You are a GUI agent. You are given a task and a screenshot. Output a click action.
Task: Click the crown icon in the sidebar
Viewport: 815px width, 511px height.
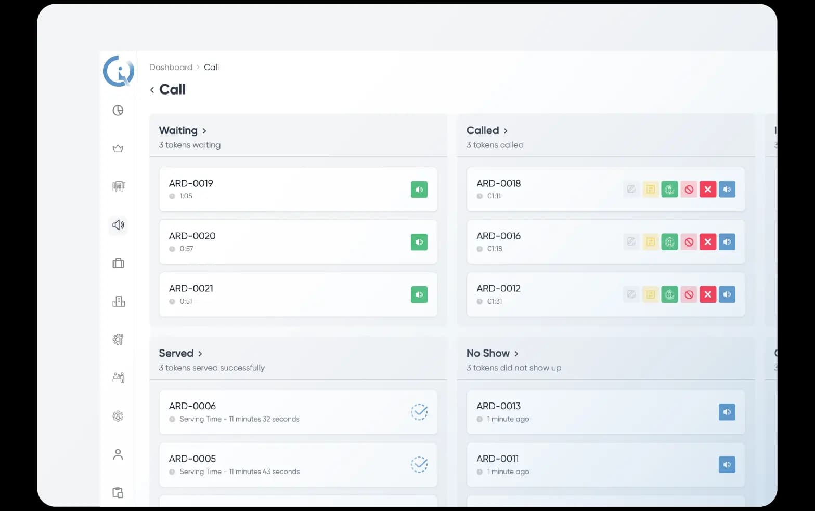click(118, 148)
